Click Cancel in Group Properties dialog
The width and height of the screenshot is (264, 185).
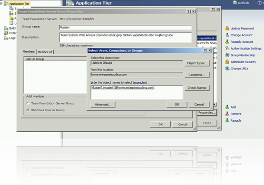point(183,125)
